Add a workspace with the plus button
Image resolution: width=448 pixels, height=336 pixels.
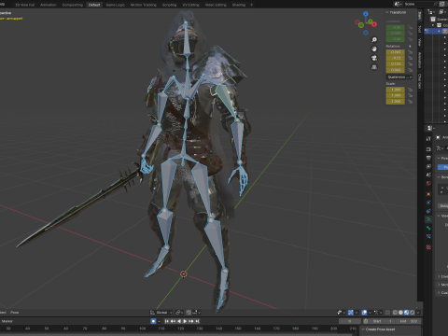[251, 5]
